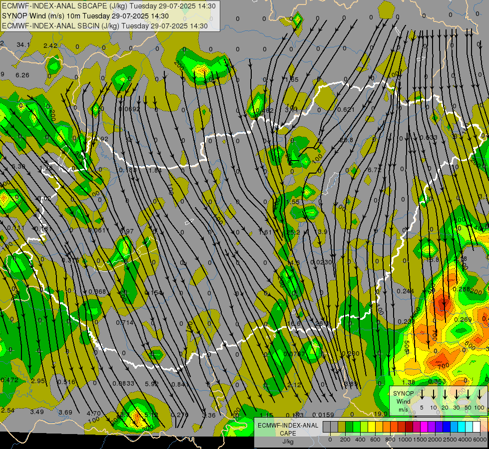Click the 0.516 value on the map
This screenshot has width=489, height=449.
tap(66, 382)
